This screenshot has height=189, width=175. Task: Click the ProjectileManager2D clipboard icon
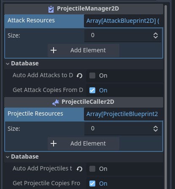click(51, 9)
